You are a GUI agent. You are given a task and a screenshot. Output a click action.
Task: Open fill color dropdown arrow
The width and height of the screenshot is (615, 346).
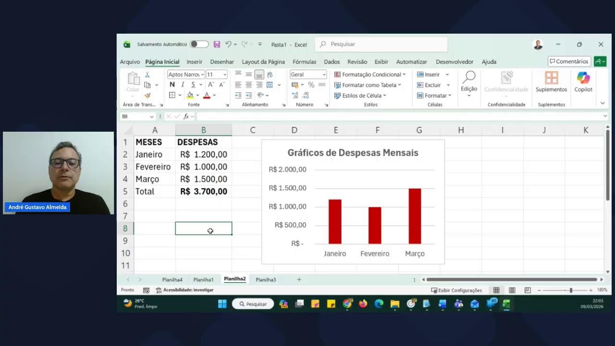pos(198,96)
